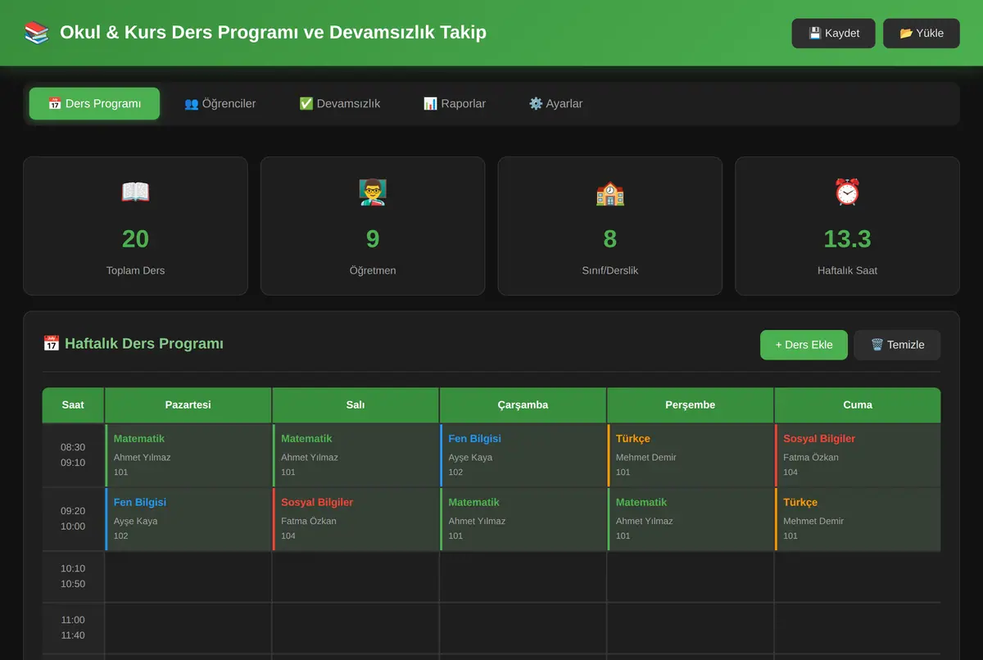Open Çarşamba 09:20 Matematik lesson
The height and width of the screenshot is (660, 983).
coord(523,519)
